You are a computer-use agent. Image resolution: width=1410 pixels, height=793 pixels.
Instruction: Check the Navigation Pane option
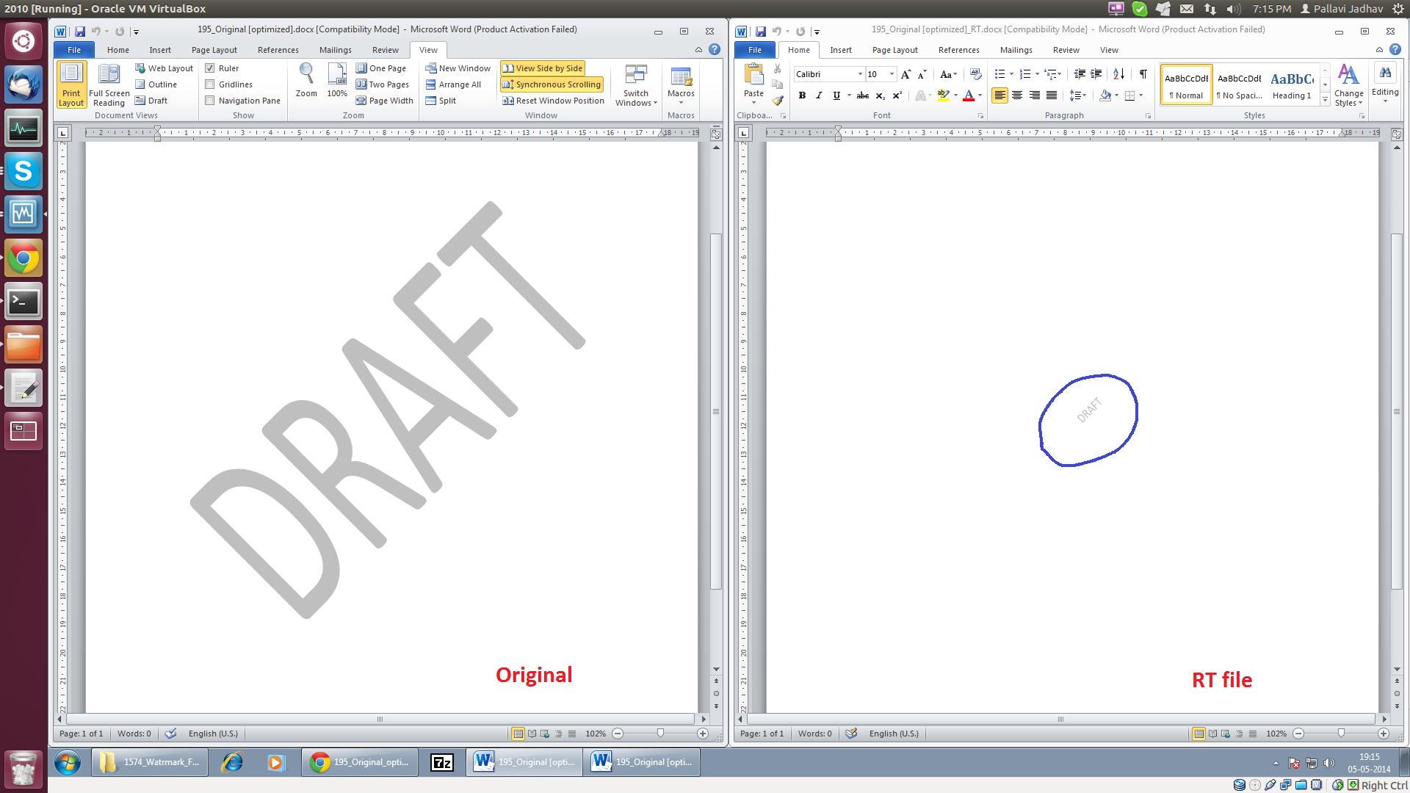210,101
